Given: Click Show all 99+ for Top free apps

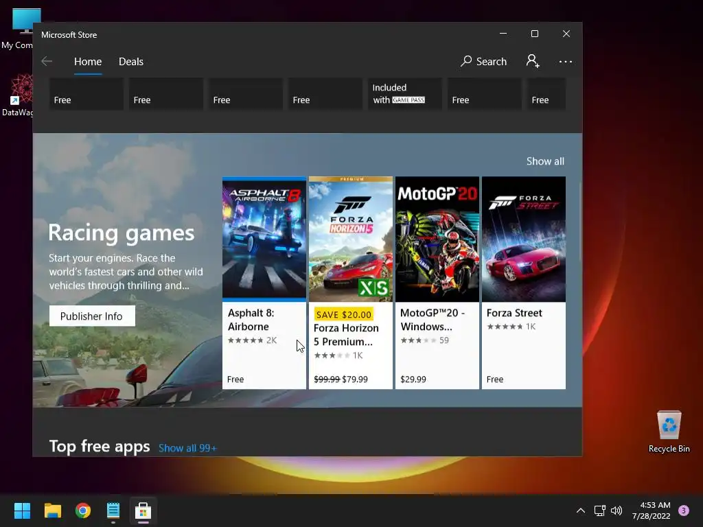Looking at the screenshot, I should 187,448.
